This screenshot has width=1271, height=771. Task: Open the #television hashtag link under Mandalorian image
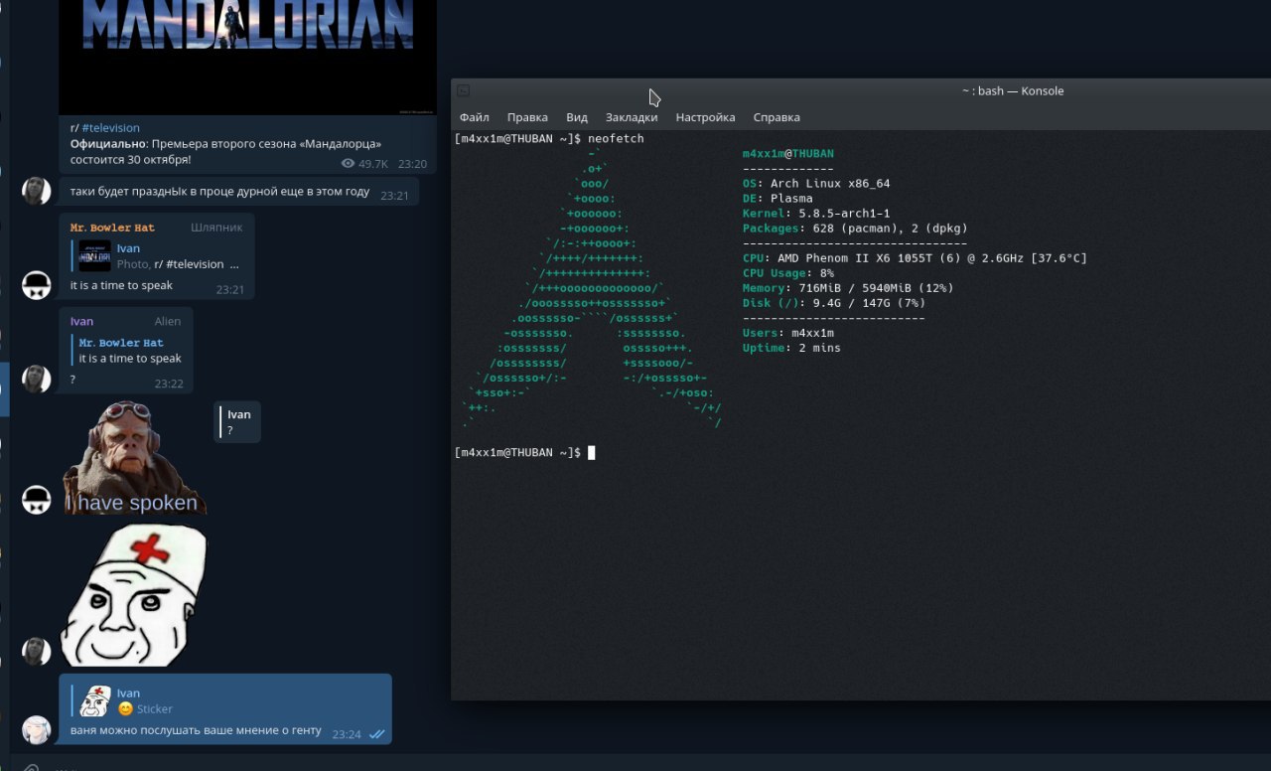[111, 128]
